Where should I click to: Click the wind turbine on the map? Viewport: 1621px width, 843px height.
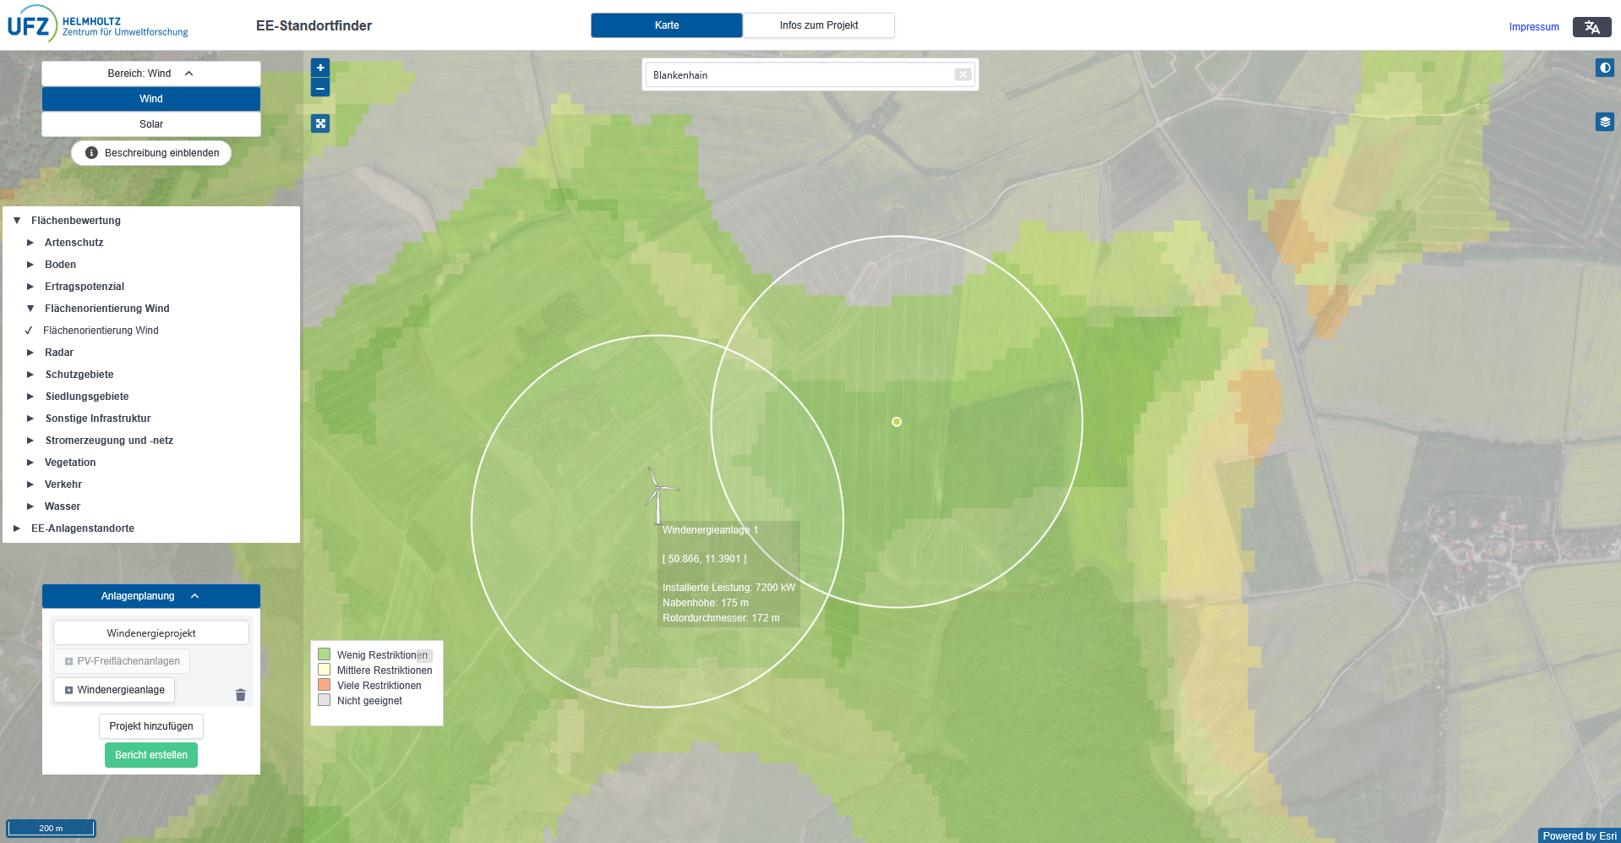point(658,496)
